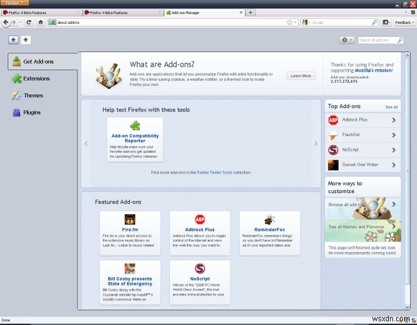Click the Learn More button
417x325 pixels.
tap(300, 76)
